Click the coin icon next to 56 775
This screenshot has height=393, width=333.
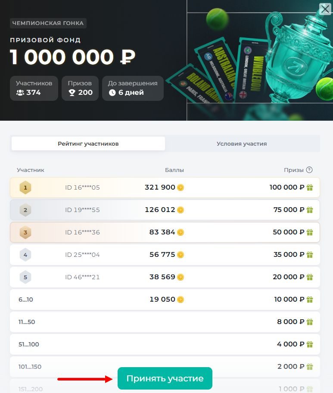point(181,255)
